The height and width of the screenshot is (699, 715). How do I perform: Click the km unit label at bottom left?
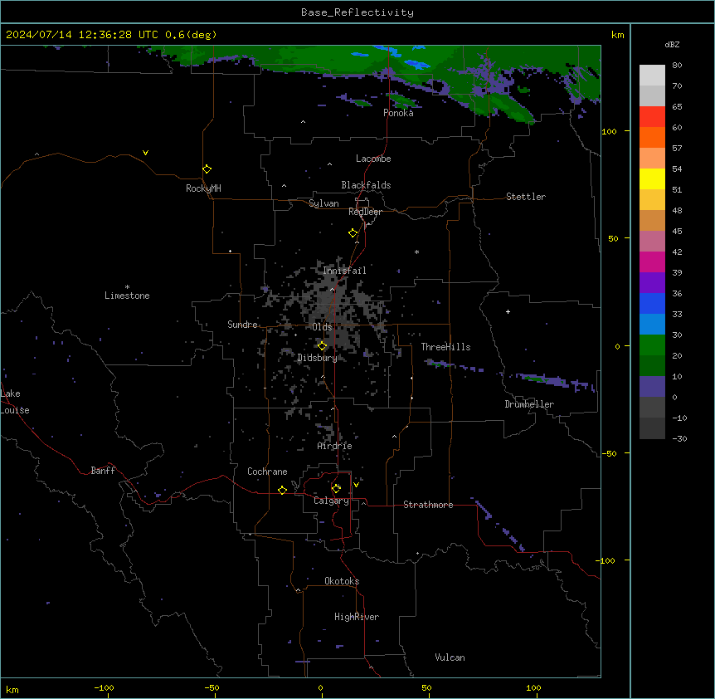point(12,690)
